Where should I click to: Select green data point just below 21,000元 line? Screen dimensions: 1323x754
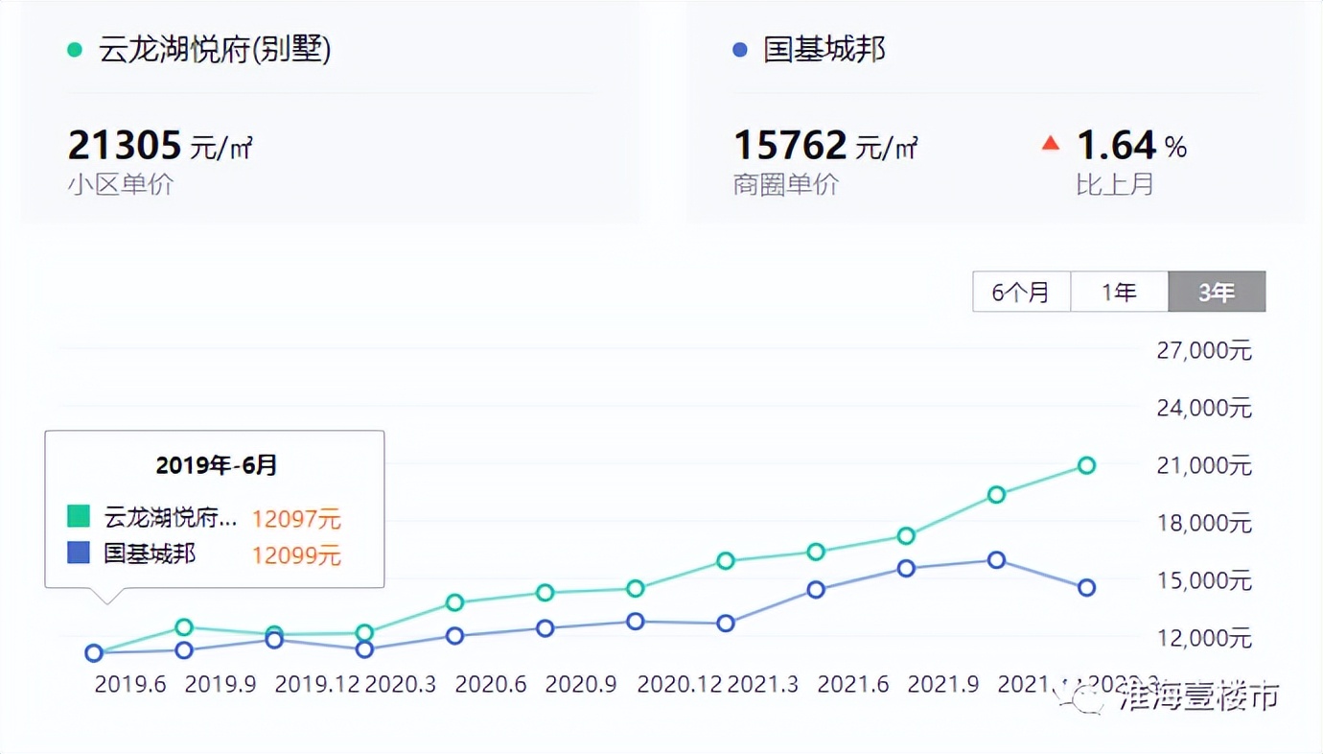1086,465
